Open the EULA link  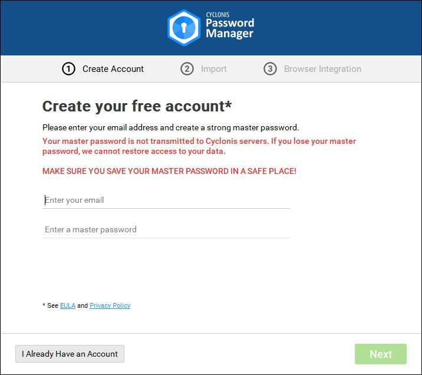tap(68, 306)
